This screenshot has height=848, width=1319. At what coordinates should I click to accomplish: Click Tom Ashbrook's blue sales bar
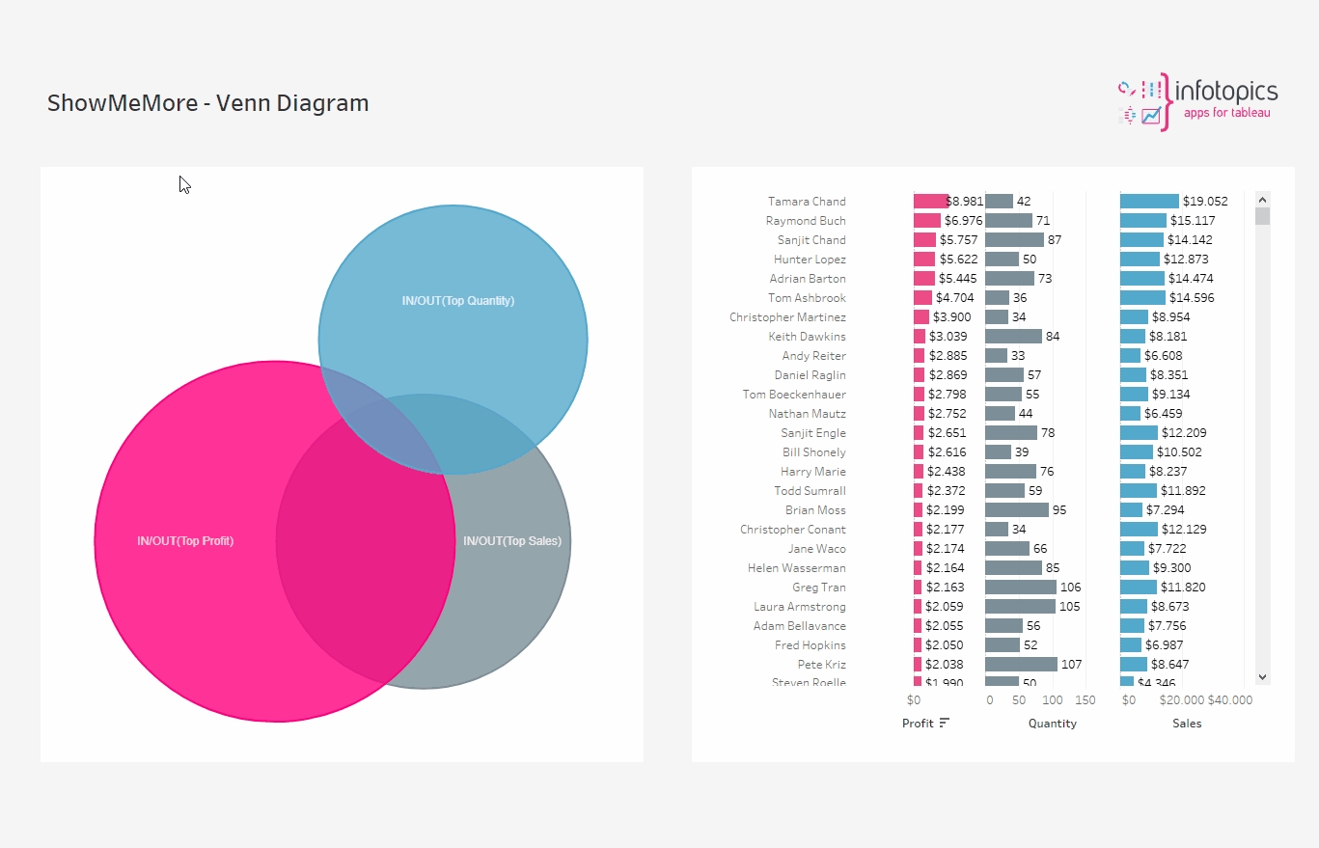click(x=1142, y=298)
